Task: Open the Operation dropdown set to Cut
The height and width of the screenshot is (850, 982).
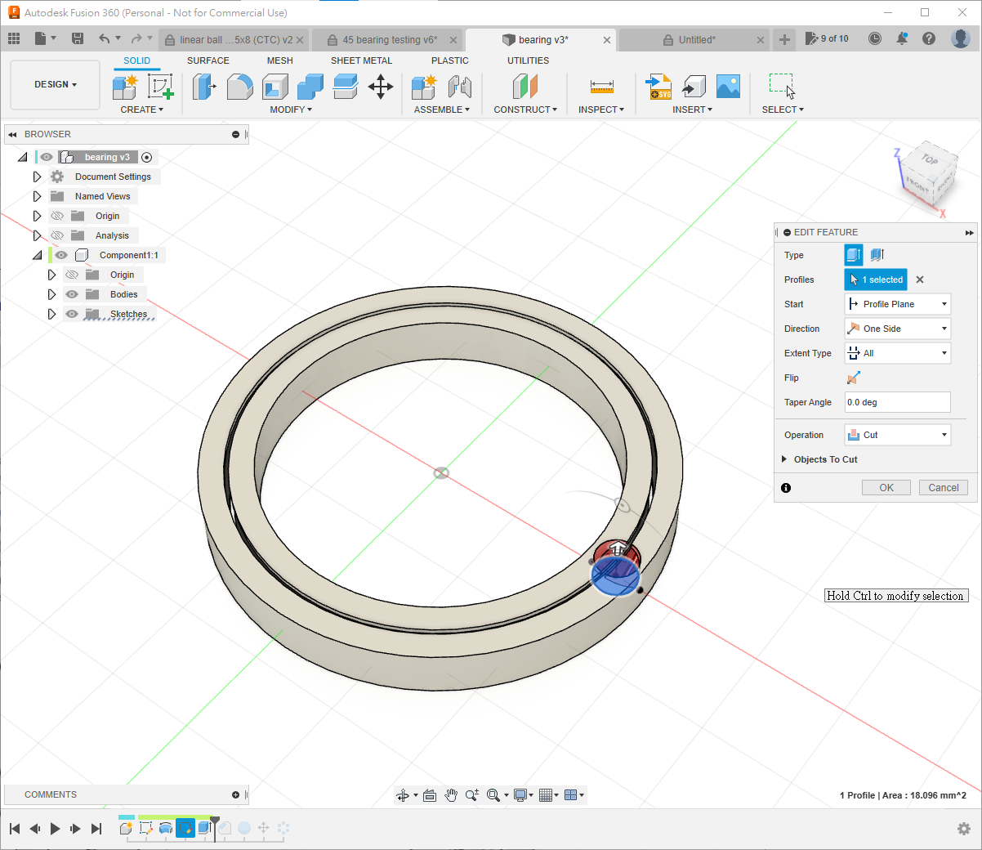Action: 897,435
